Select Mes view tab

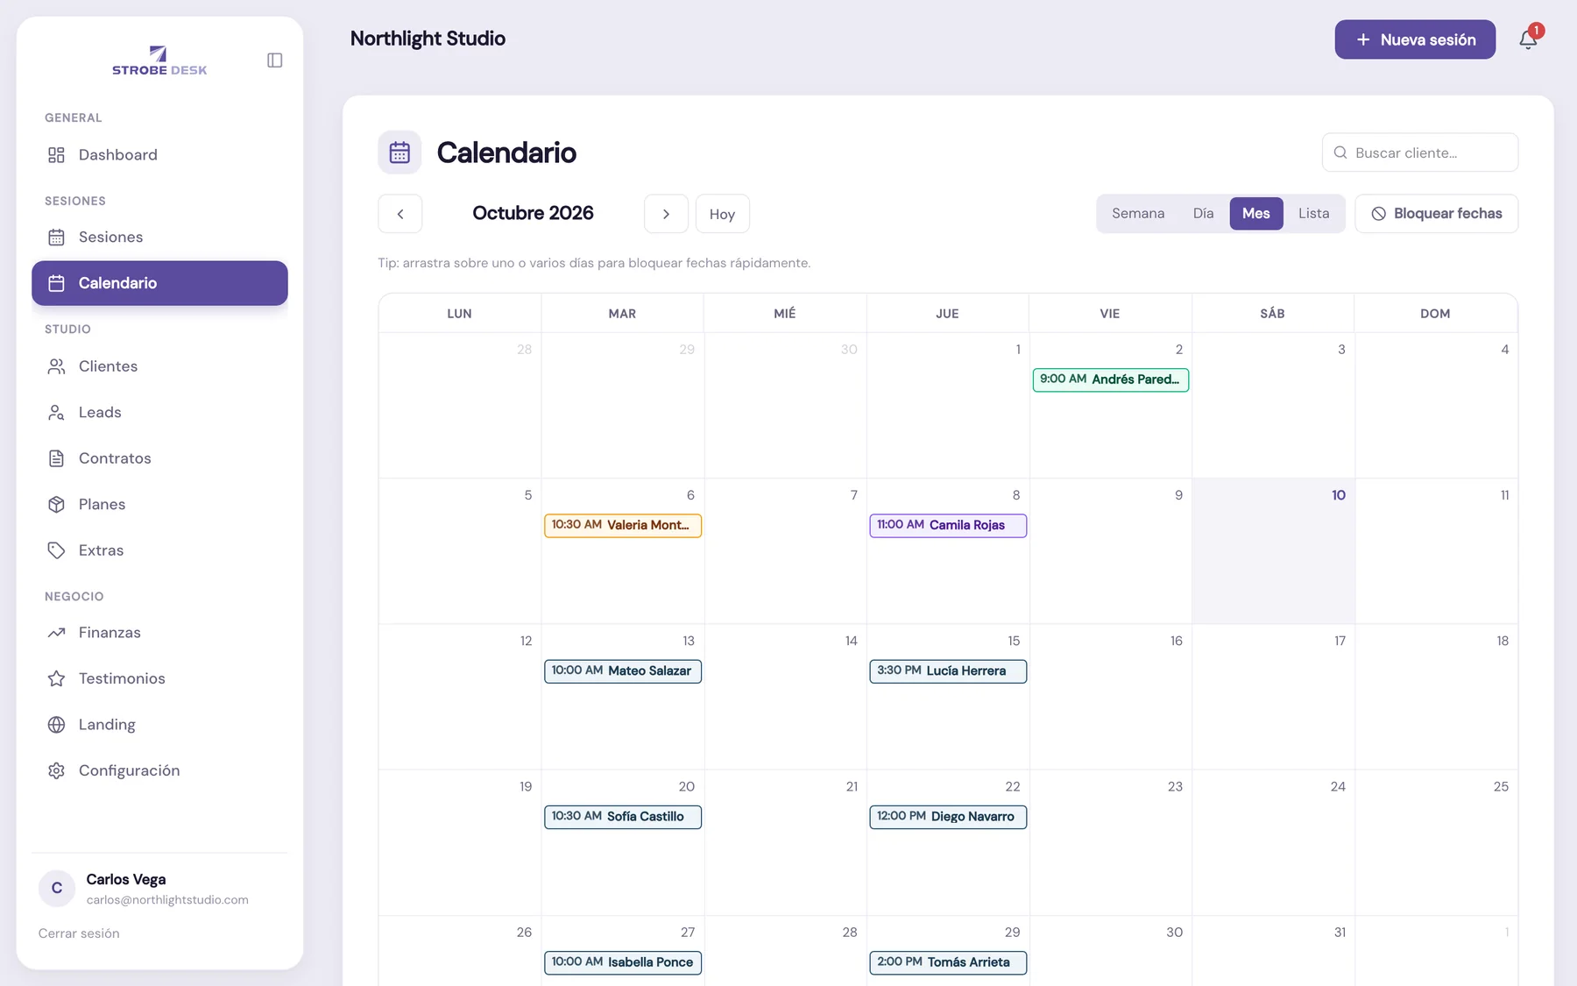1256,214
